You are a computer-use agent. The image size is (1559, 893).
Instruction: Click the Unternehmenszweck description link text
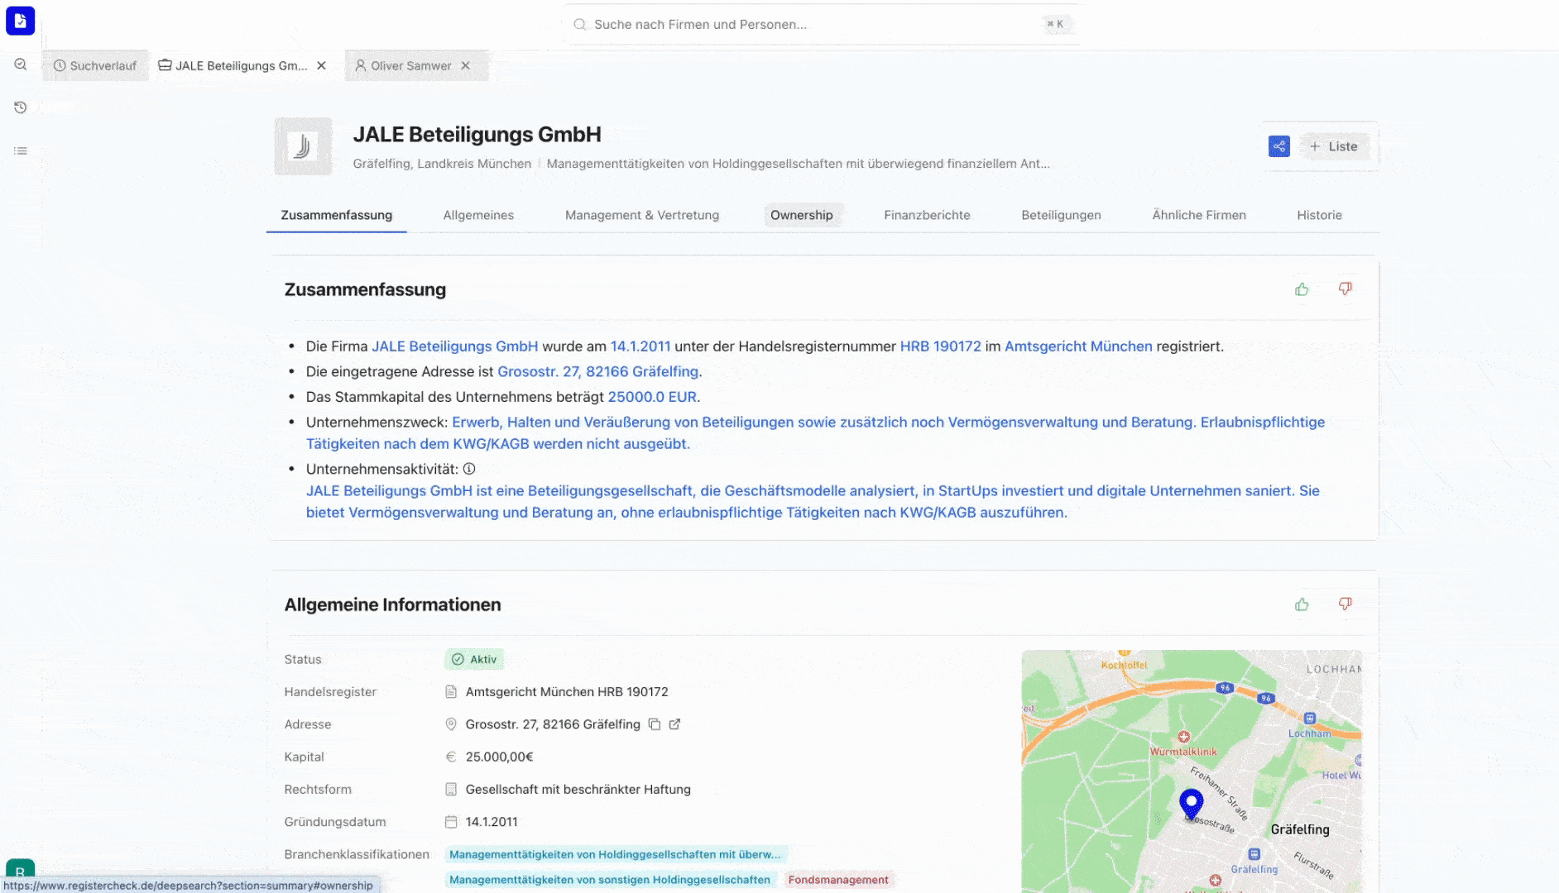pyautogui.click(x=815, y=432)
